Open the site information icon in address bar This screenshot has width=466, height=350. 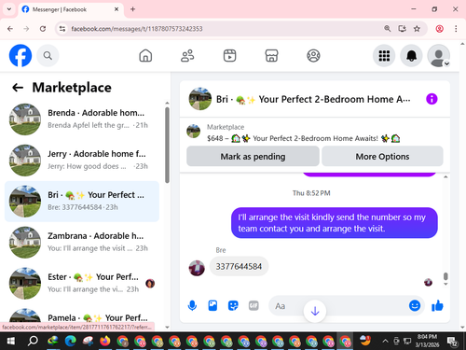tap(62, 29)
